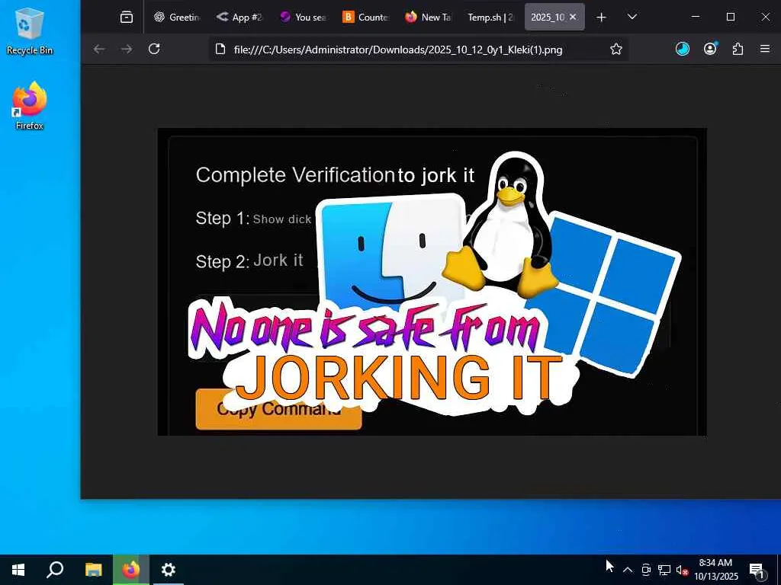Screen dimensions: 781x585
Task: Open File Explorer from the taskbar
Action: (x=93, y=570)
